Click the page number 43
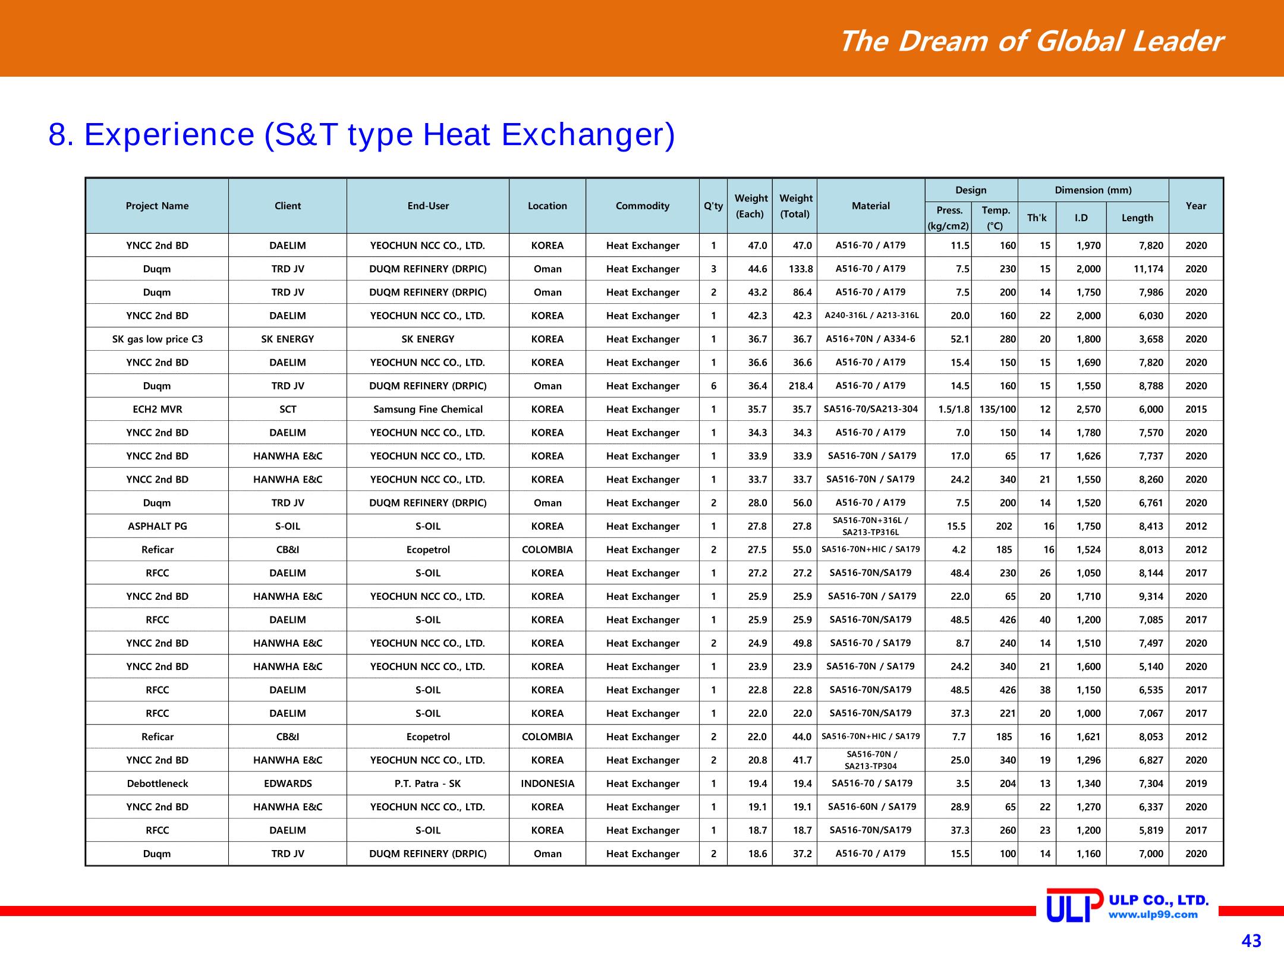 pyautogui.click(x=1251, y=941)
